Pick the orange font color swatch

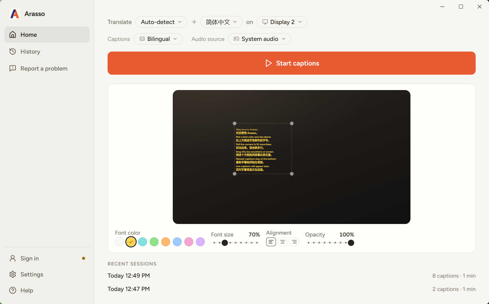[166, 242]
